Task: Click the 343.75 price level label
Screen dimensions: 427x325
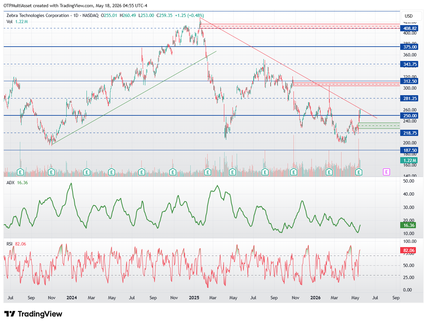Action: 410,64
